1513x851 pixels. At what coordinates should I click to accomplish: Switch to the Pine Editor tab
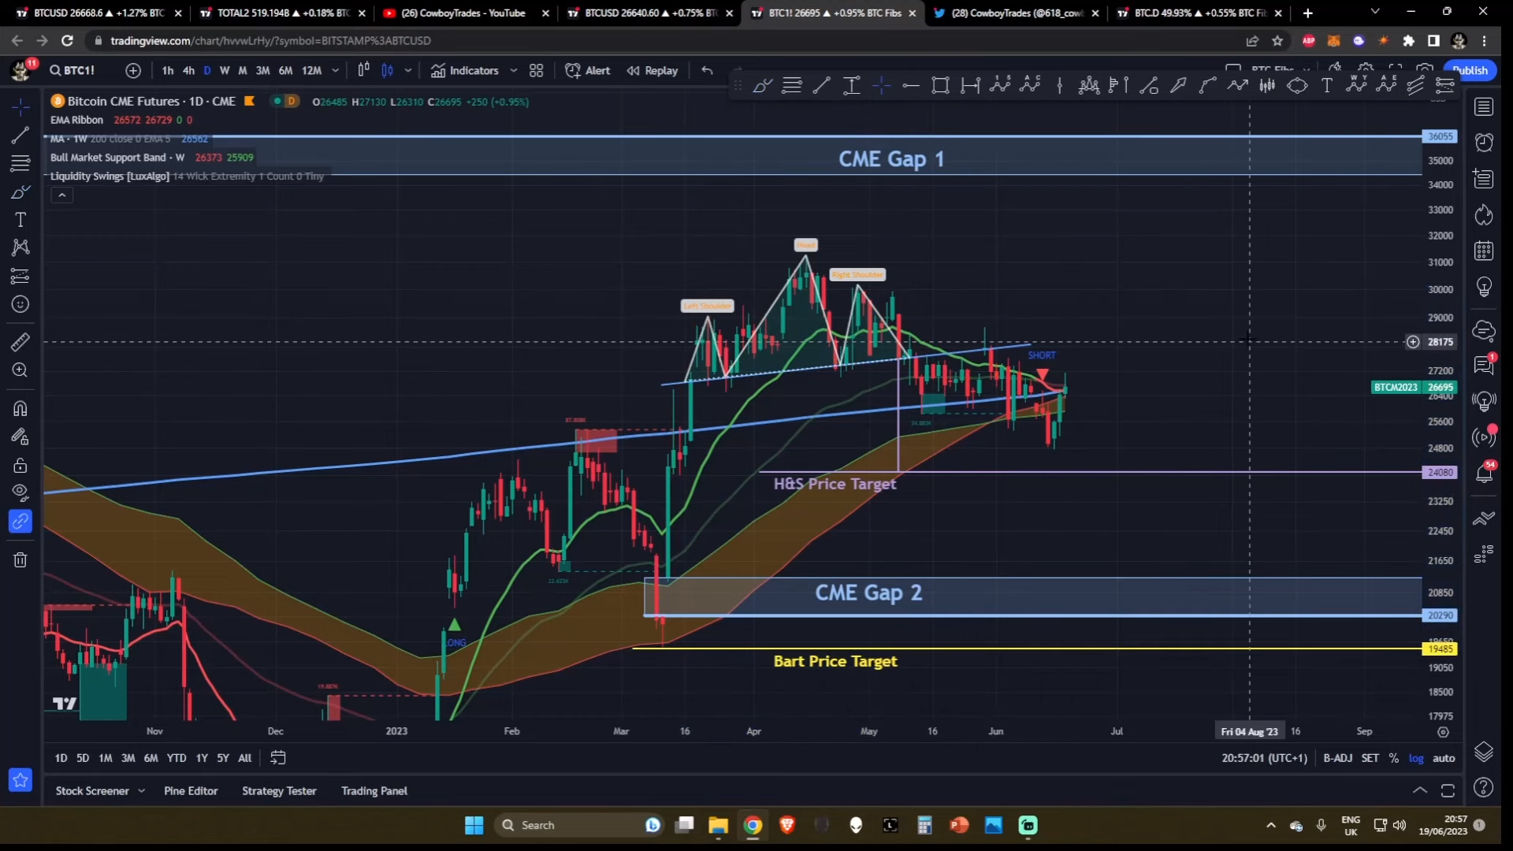(x=191, y=790)
